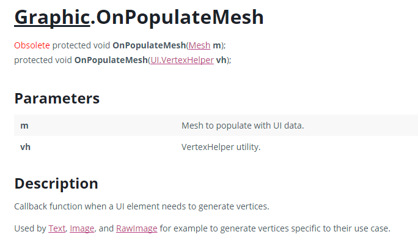Select the vh parameter name in table
418x248 pixels.
[x=25, y=147]
